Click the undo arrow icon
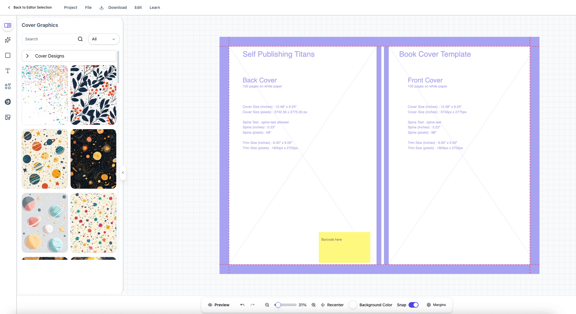This screenshot has height=314, width=576. tap(242, 305)
